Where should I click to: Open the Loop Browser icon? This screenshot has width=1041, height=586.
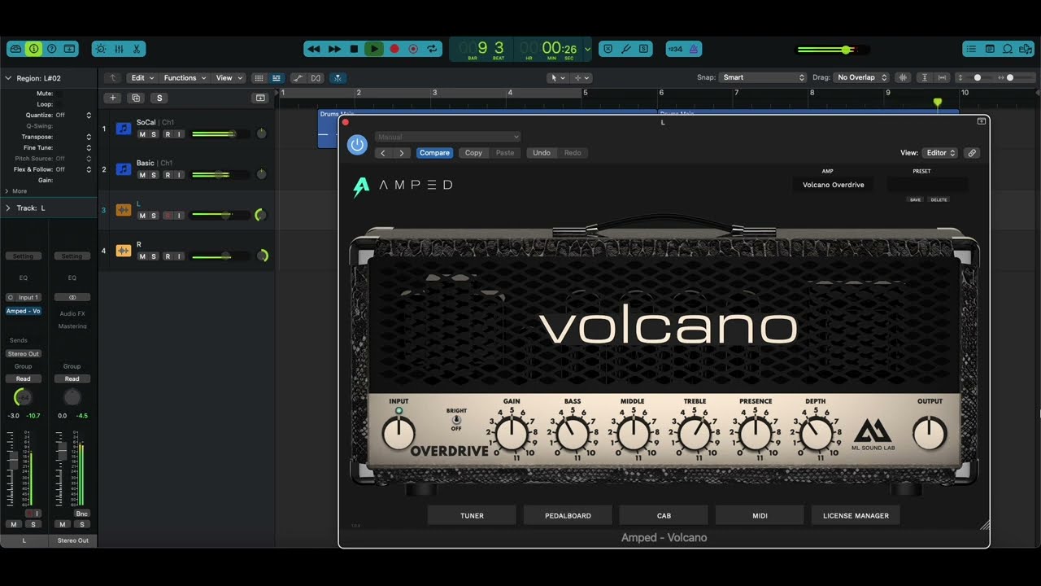1008,49
